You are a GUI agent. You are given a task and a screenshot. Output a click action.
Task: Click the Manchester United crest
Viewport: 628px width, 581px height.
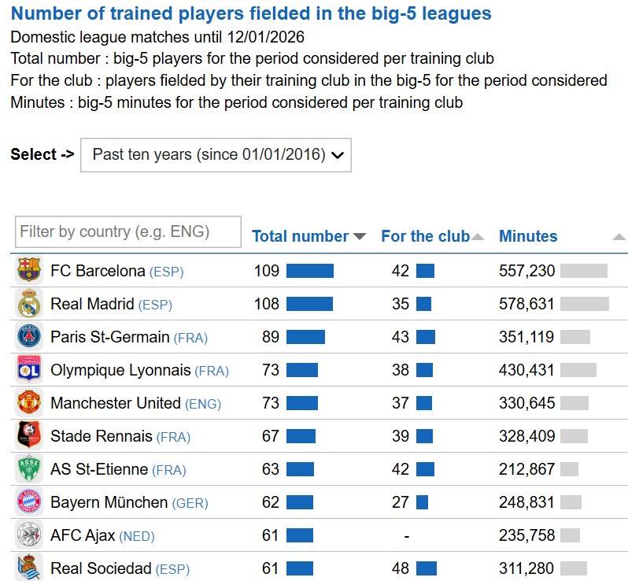pos(28,403)
